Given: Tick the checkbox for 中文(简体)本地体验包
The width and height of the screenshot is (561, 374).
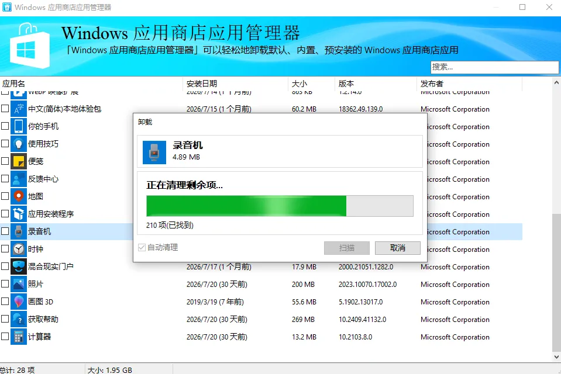Looking at the screenshot, I should coord(5,108).
